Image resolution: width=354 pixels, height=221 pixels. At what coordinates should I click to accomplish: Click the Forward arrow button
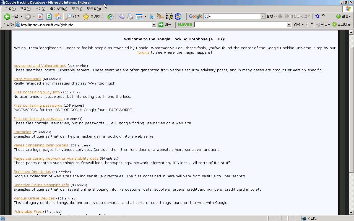click(x=27, y=17)
